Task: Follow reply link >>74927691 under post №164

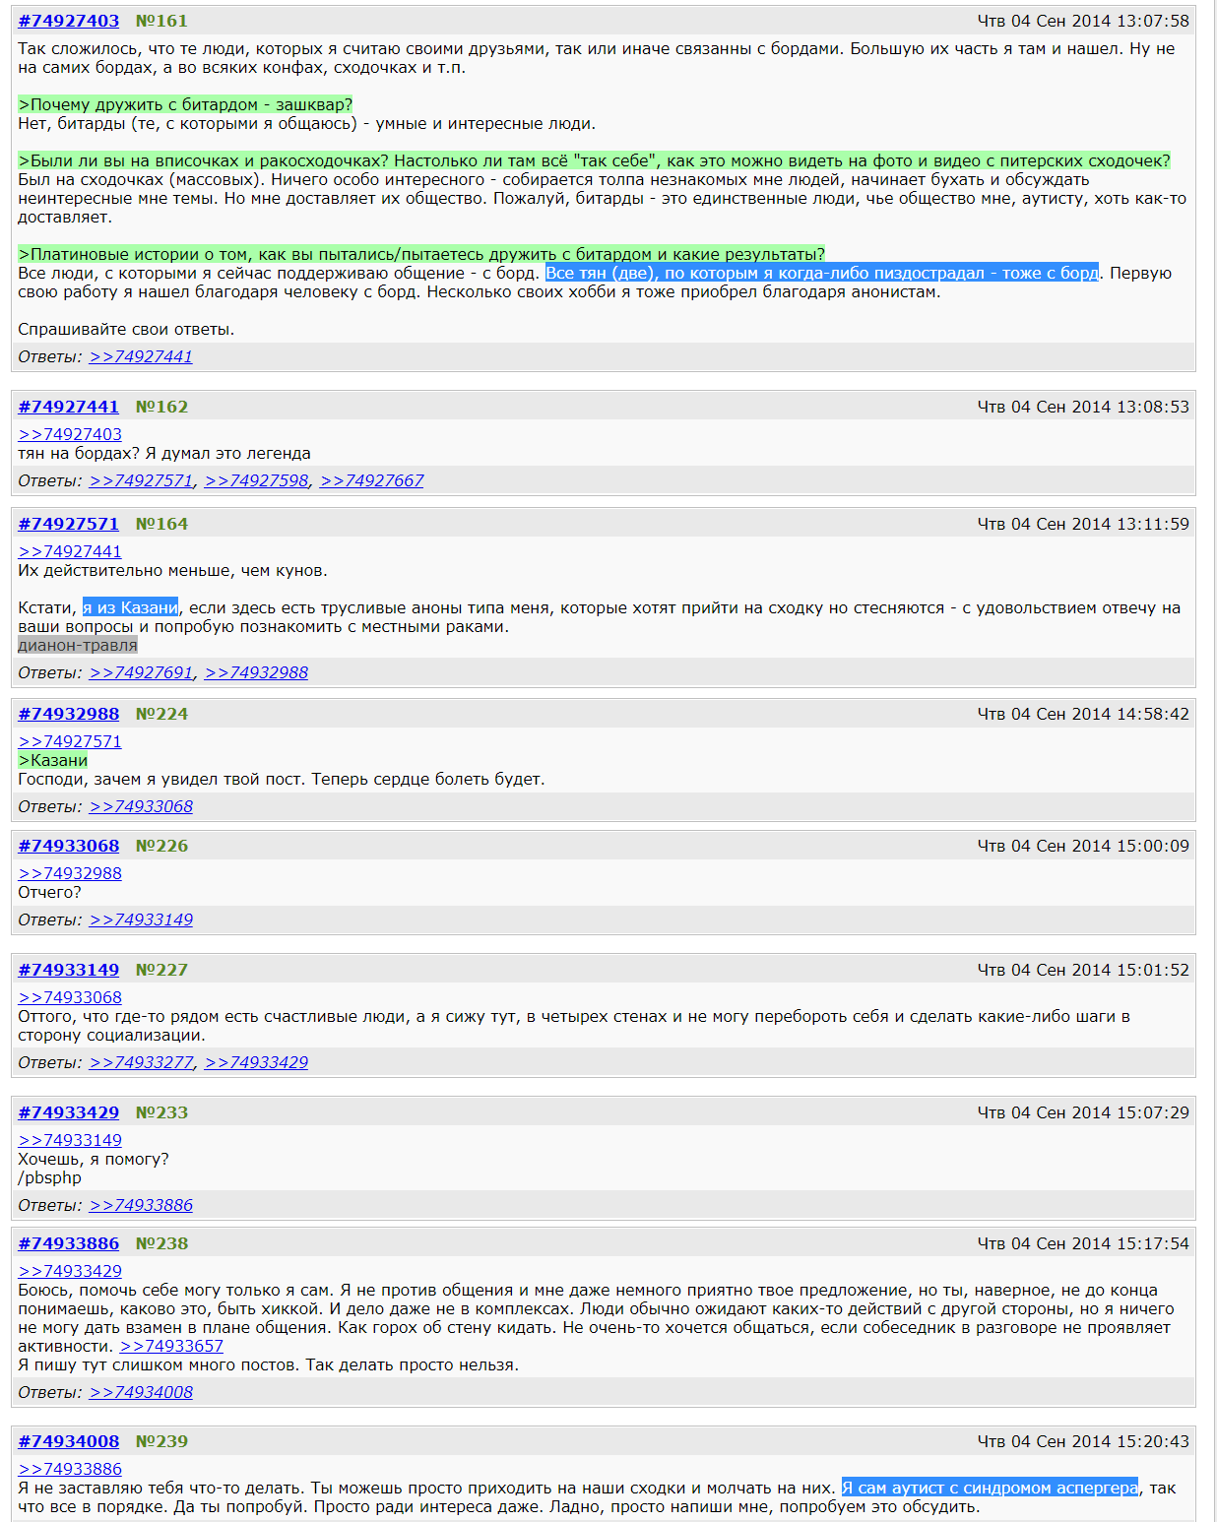Action: pos(141,672)
